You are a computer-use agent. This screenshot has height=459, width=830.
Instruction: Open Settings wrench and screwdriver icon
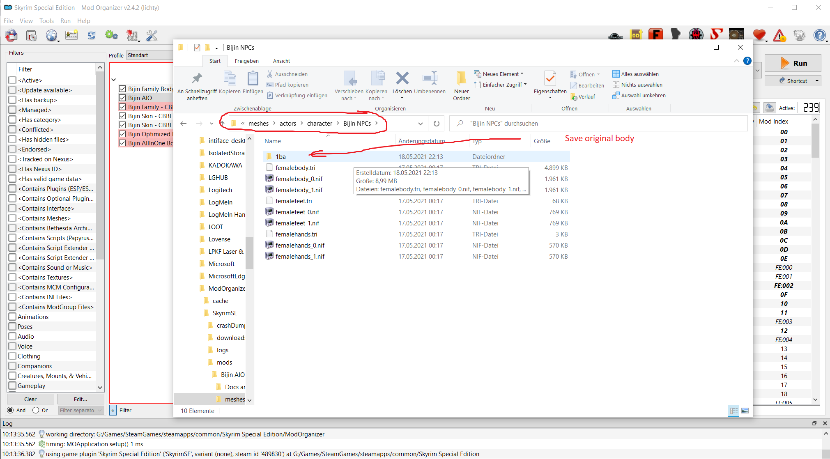point(152,36)
